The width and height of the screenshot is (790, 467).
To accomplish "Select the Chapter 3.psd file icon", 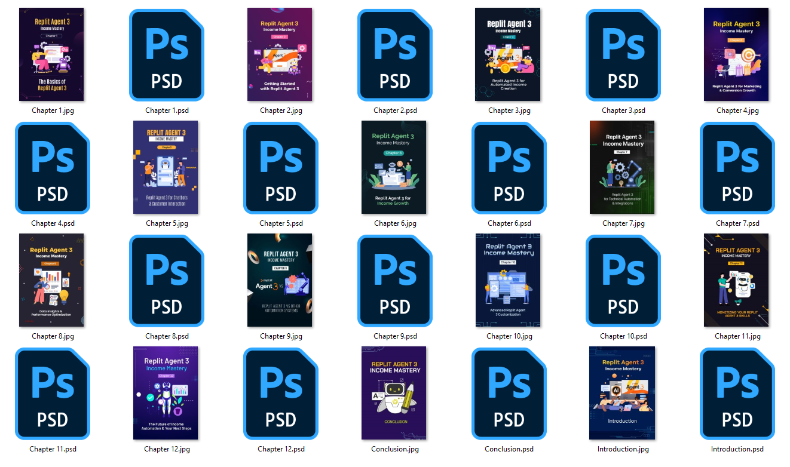I will [623, 55].
